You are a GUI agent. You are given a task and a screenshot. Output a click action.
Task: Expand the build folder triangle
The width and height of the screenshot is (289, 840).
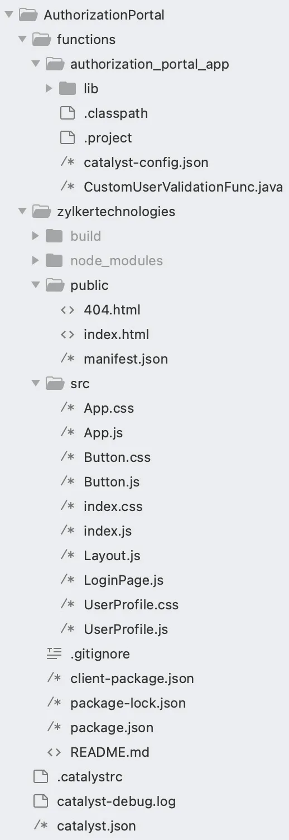pos(36,236)
